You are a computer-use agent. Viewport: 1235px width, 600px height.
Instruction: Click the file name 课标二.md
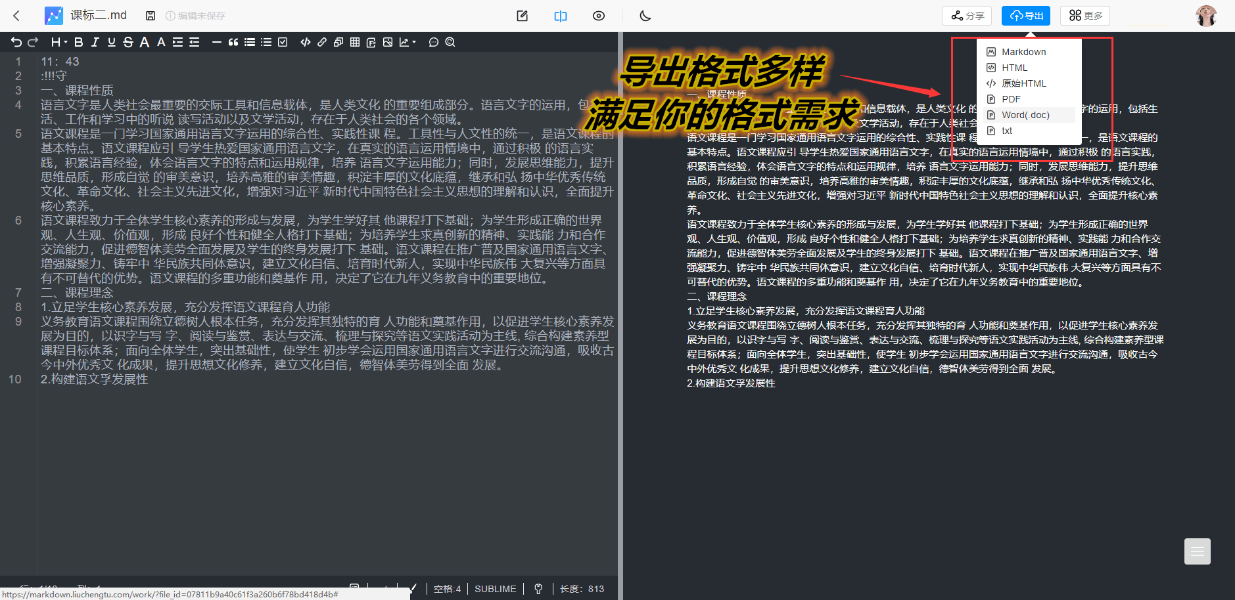click(99, 15)
